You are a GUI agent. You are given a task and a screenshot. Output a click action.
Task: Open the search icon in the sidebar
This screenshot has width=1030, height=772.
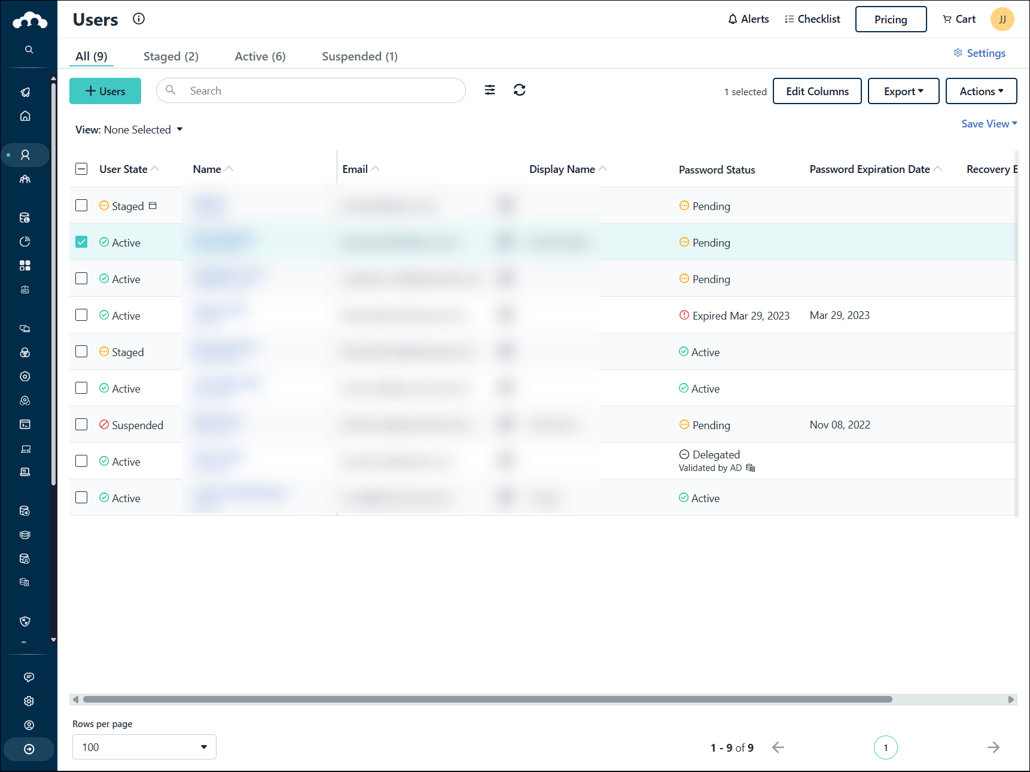[29, 49]
